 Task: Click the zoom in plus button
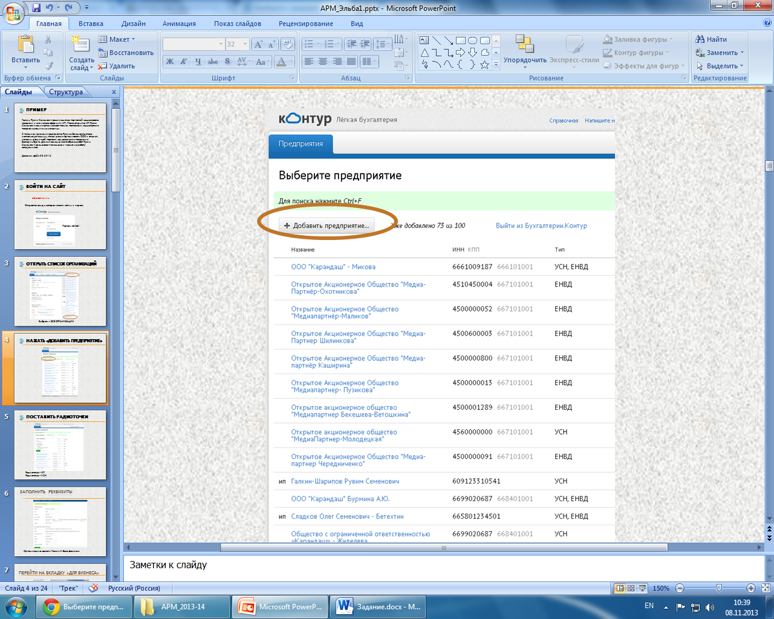[x=751, y=588]
